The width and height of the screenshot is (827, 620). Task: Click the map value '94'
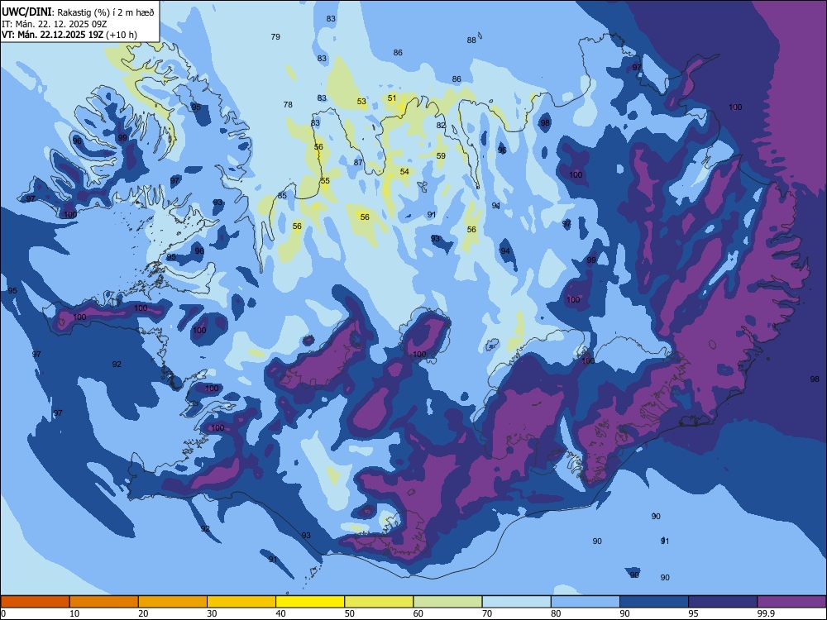[505, 251]
